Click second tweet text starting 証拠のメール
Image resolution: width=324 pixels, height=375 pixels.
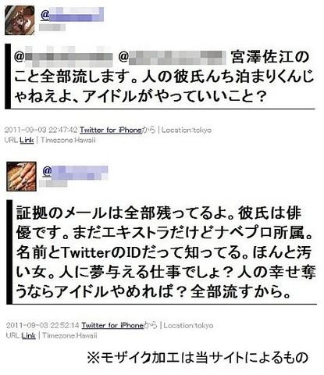click(x=166, y=252)
